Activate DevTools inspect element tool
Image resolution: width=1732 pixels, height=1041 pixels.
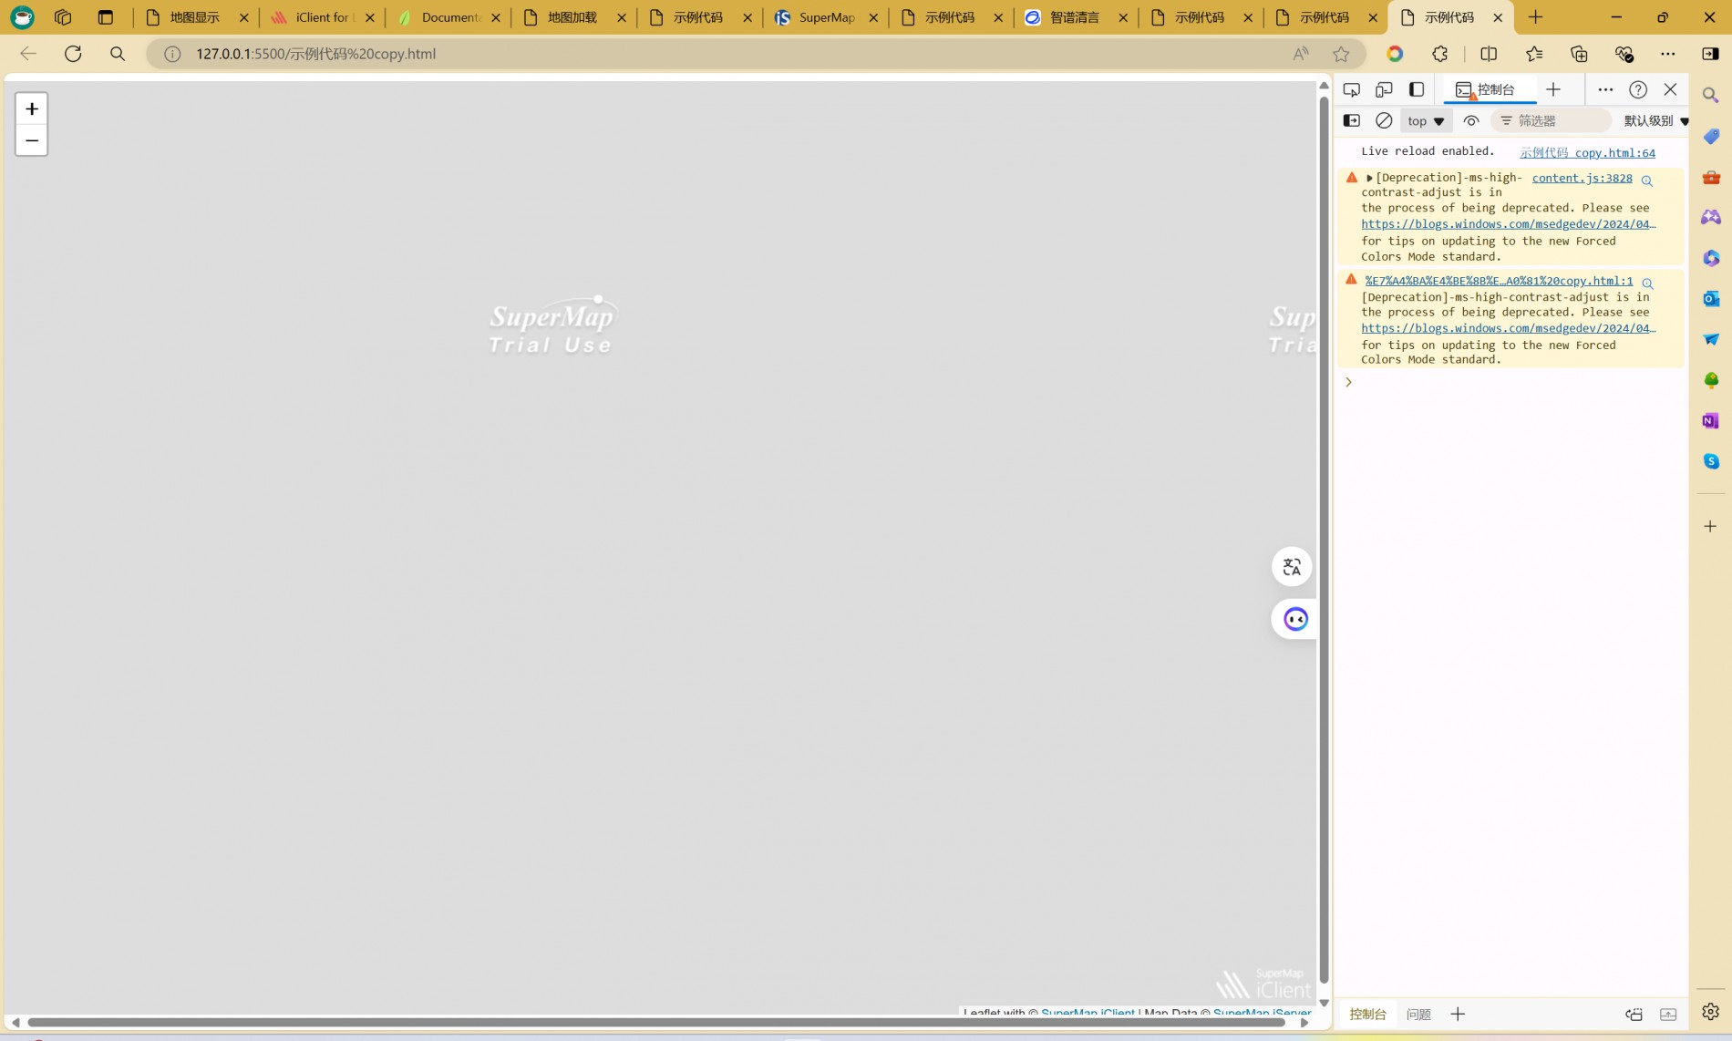pos(1352,89)
